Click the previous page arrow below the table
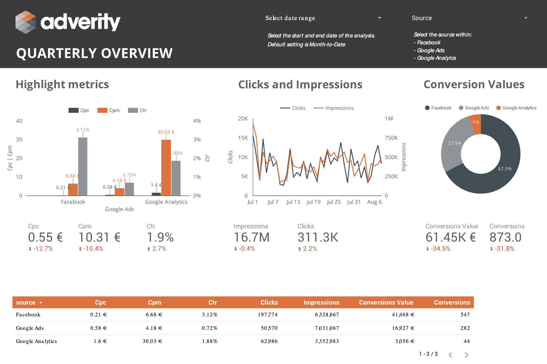Viewport: 547px width, 364px height. 450,355
